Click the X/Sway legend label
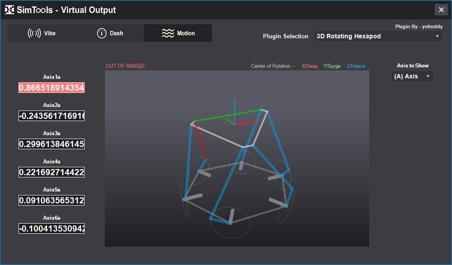Screen dimensions: 452x265 310,66
